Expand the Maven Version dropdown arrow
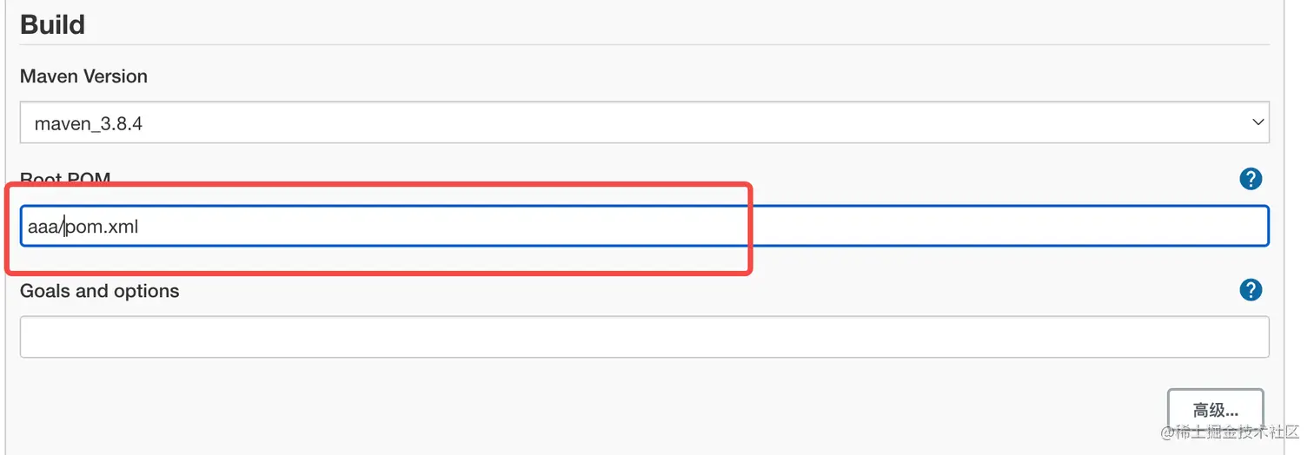This screenshot has height=455, width=1314. 1258,122
